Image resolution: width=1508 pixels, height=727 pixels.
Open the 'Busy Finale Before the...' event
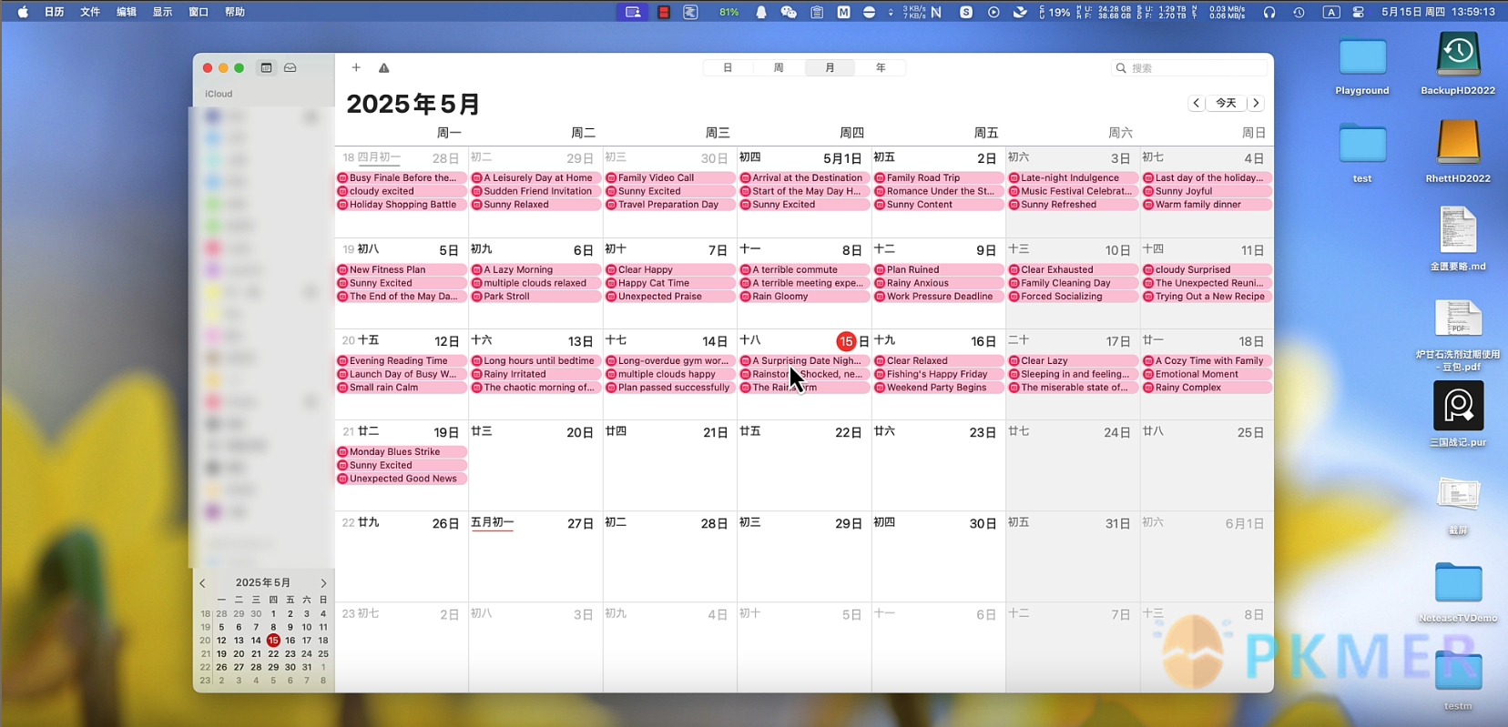(x=402, y=178)
